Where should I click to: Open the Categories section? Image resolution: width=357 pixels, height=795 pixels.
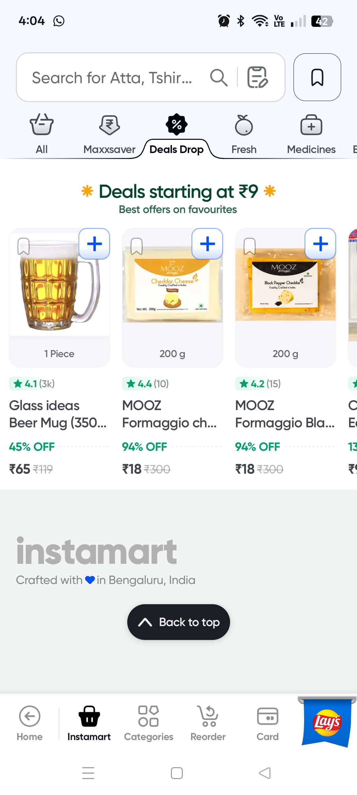(x=148, y=723)
